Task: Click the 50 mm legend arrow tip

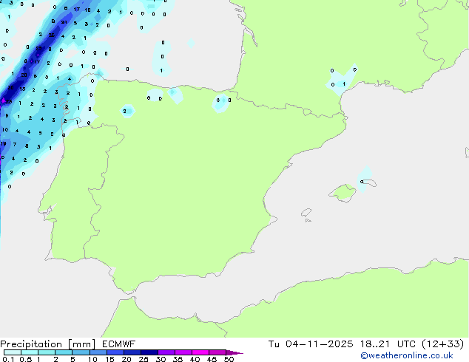Action: (x=234, y=352)
